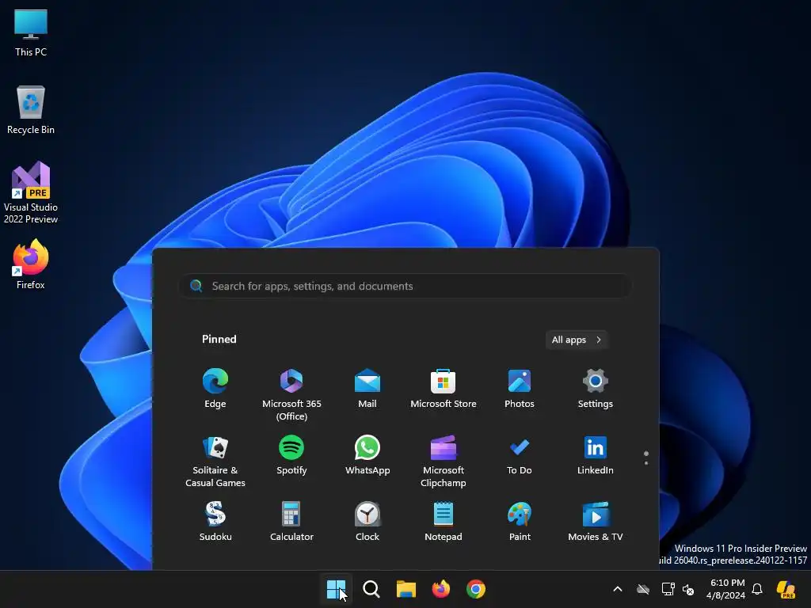This screenshot has width=811, height=608.
Task: Show hidden icons tray chevron
Action: click(618, 589)
